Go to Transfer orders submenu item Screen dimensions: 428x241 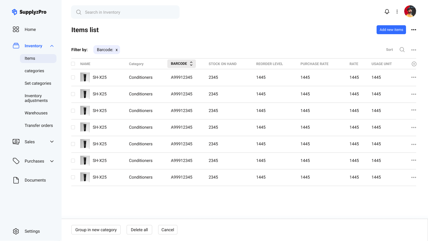point(39,125)
